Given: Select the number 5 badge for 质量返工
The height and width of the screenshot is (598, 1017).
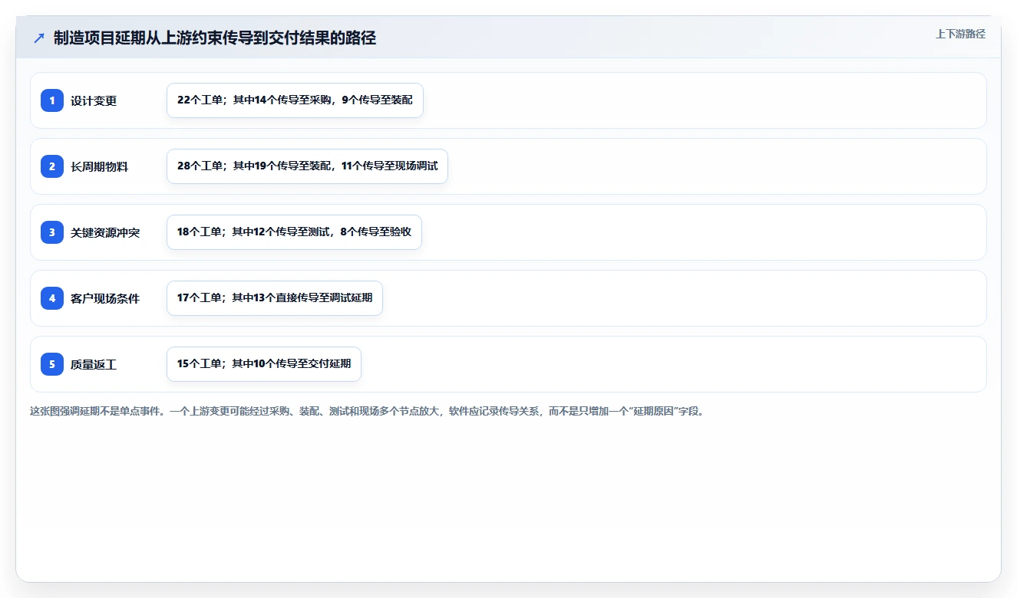Looking at the screenshot, I should tap(52, 364).
